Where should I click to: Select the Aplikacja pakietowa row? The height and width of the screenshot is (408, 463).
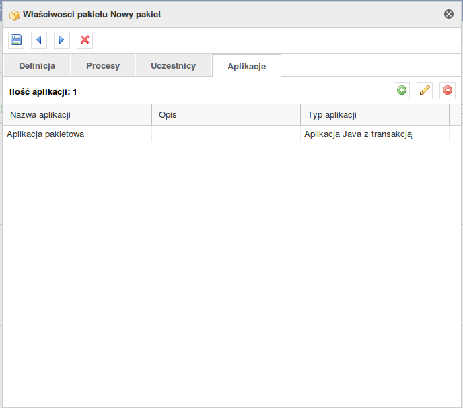pyautogui.click(x=226, y=134)
